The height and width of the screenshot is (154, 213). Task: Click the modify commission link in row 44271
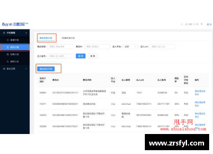(200, 103)
